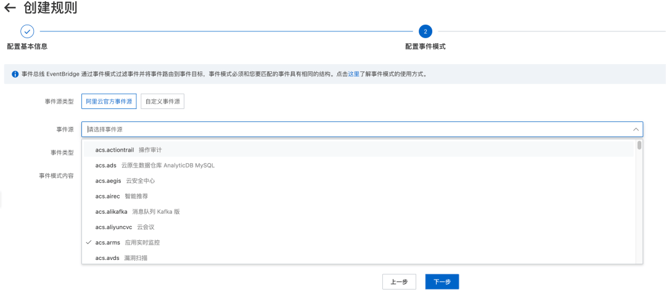Click the 上一步 button
This screenshot has width=666, height=300.
coord(399,282)
